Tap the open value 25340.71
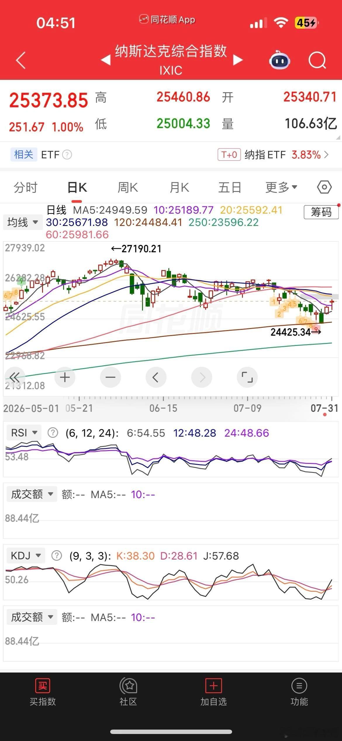342x741 pixels. pyautogui.click(x=310, y=97)
